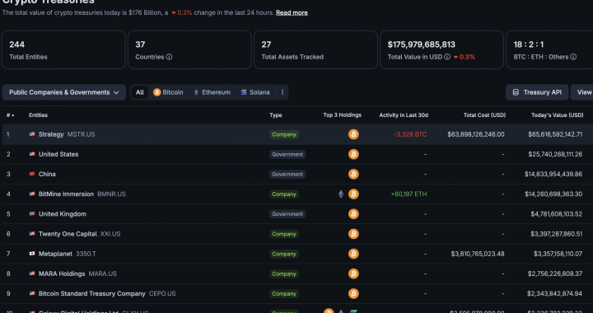Viewport: 593px width, 313px height.
Task: Click the $175,979,685,813 total value figure
Action: point(422,44)
